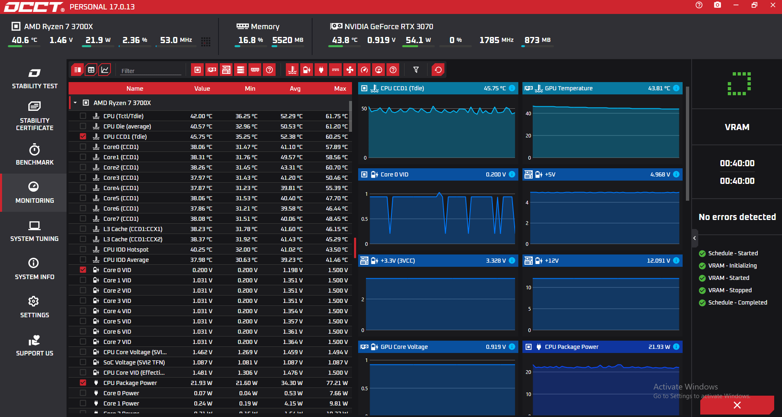Sort sensors by Min column
The image size is (782, 417).
(x=250, y=89)
